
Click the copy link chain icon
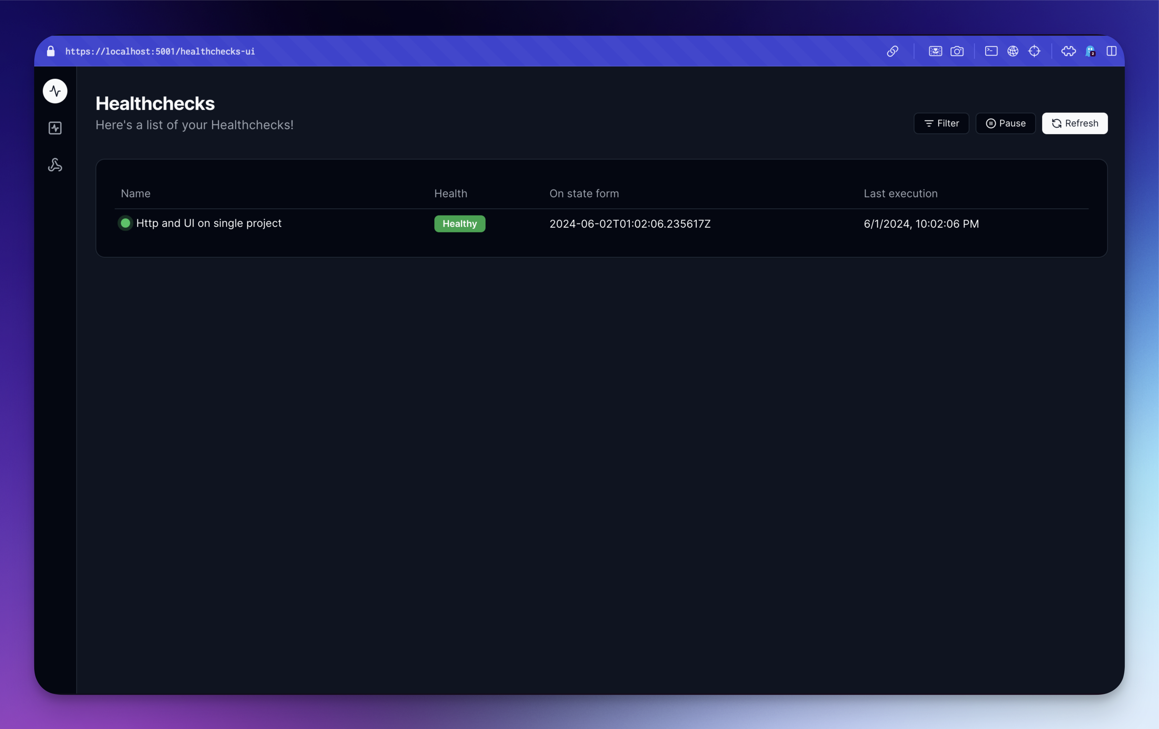(x=892, y=51)
